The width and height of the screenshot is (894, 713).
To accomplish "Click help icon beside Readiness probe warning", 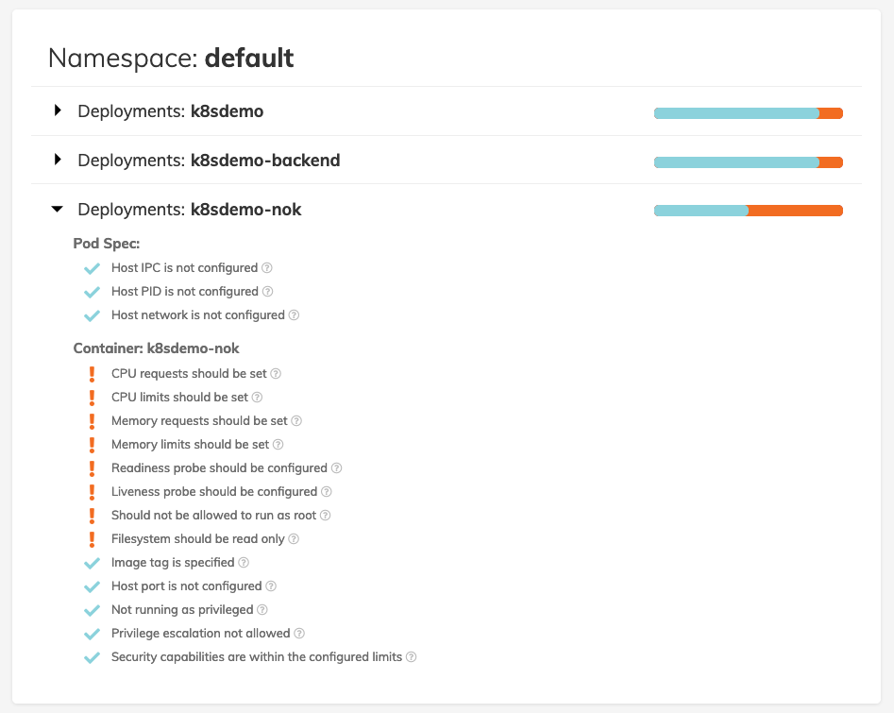I will coord(337,468).
